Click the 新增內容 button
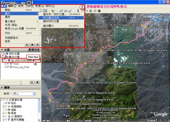 [34, 50]
